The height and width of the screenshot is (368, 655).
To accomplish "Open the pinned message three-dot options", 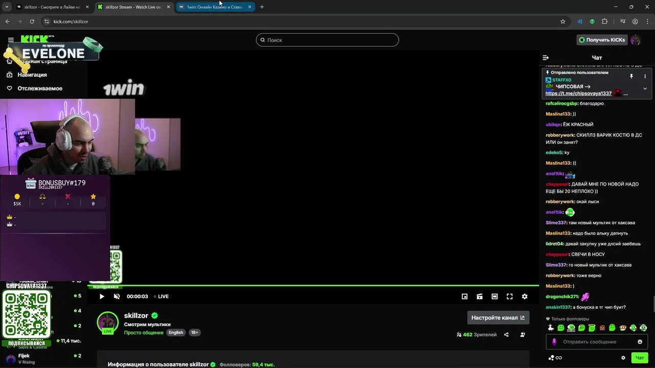I will point(645,76).
